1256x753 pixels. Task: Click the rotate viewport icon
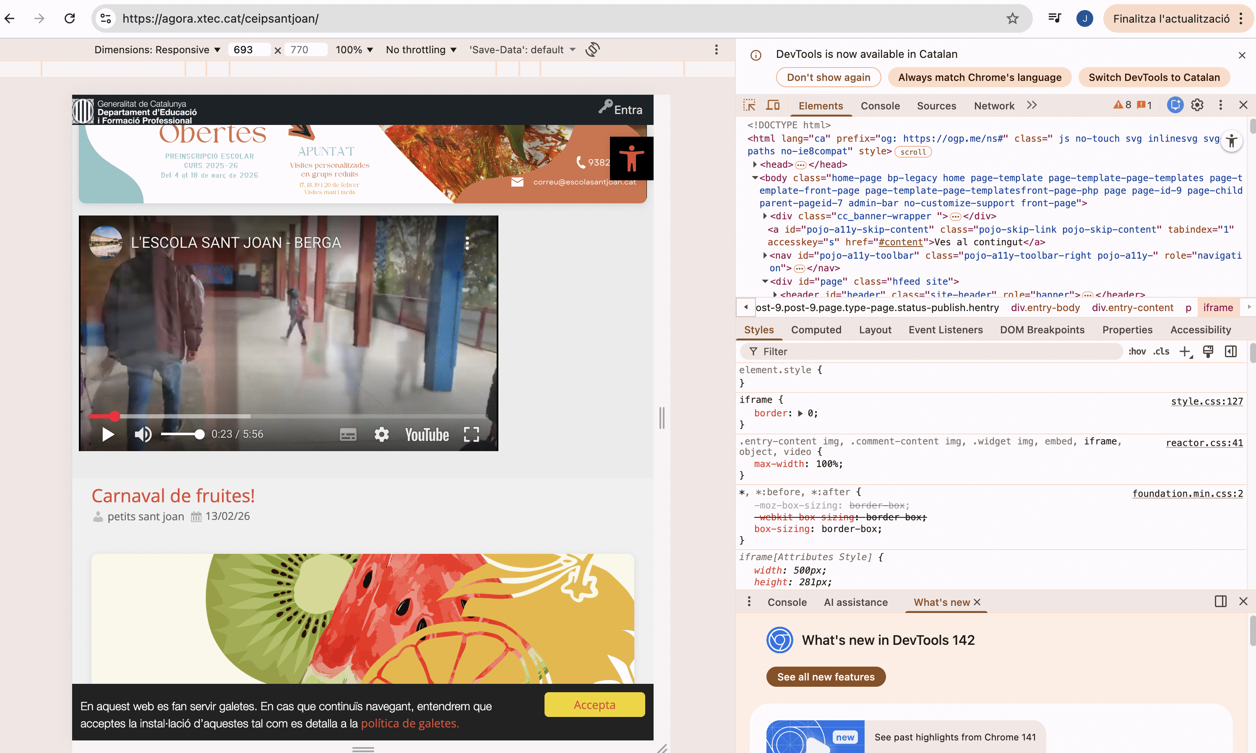pyautogui.click(x=592, y=50)
